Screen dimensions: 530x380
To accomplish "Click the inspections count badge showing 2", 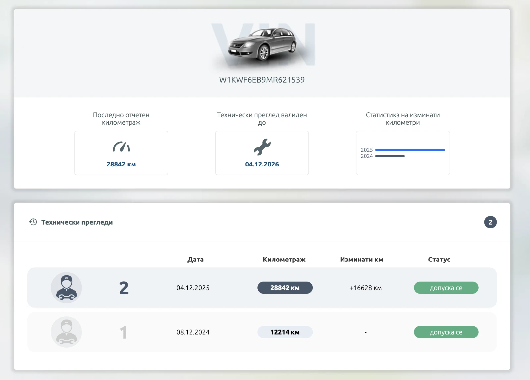I will 490,222.
